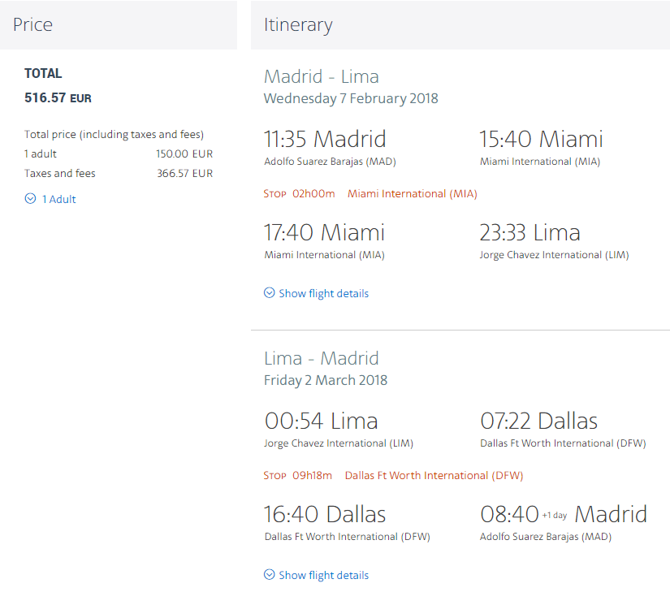Click the chevron icon under Madrid - Lima flight

[x=269, y=292]
